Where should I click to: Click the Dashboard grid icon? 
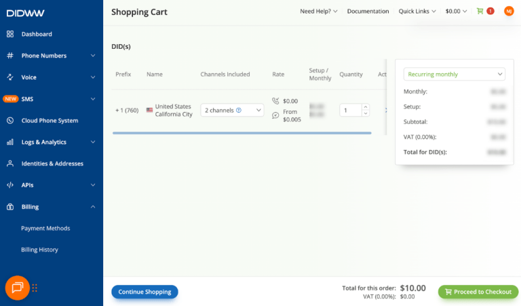point(10,34)
